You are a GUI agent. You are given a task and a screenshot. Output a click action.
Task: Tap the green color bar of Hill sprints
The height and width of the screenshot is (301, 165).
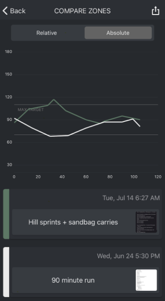(6, 214)
